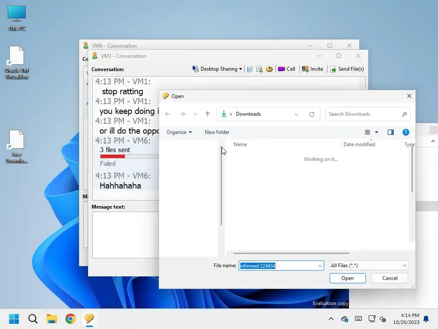Click the Open button
Screen dimensions: 438x329
(x=347, y=278)
